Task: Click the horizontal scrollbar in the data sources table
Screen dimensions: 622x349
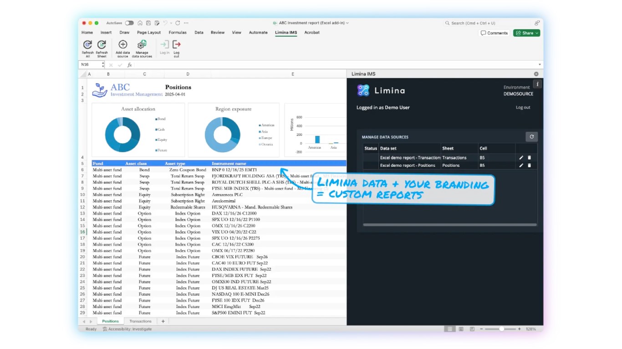Action: [x=450, y=224]
